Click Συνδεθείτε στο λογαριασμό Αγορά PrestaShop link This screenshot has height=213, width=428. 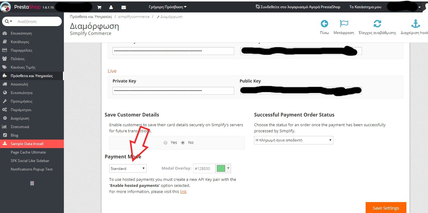[298, 7]
